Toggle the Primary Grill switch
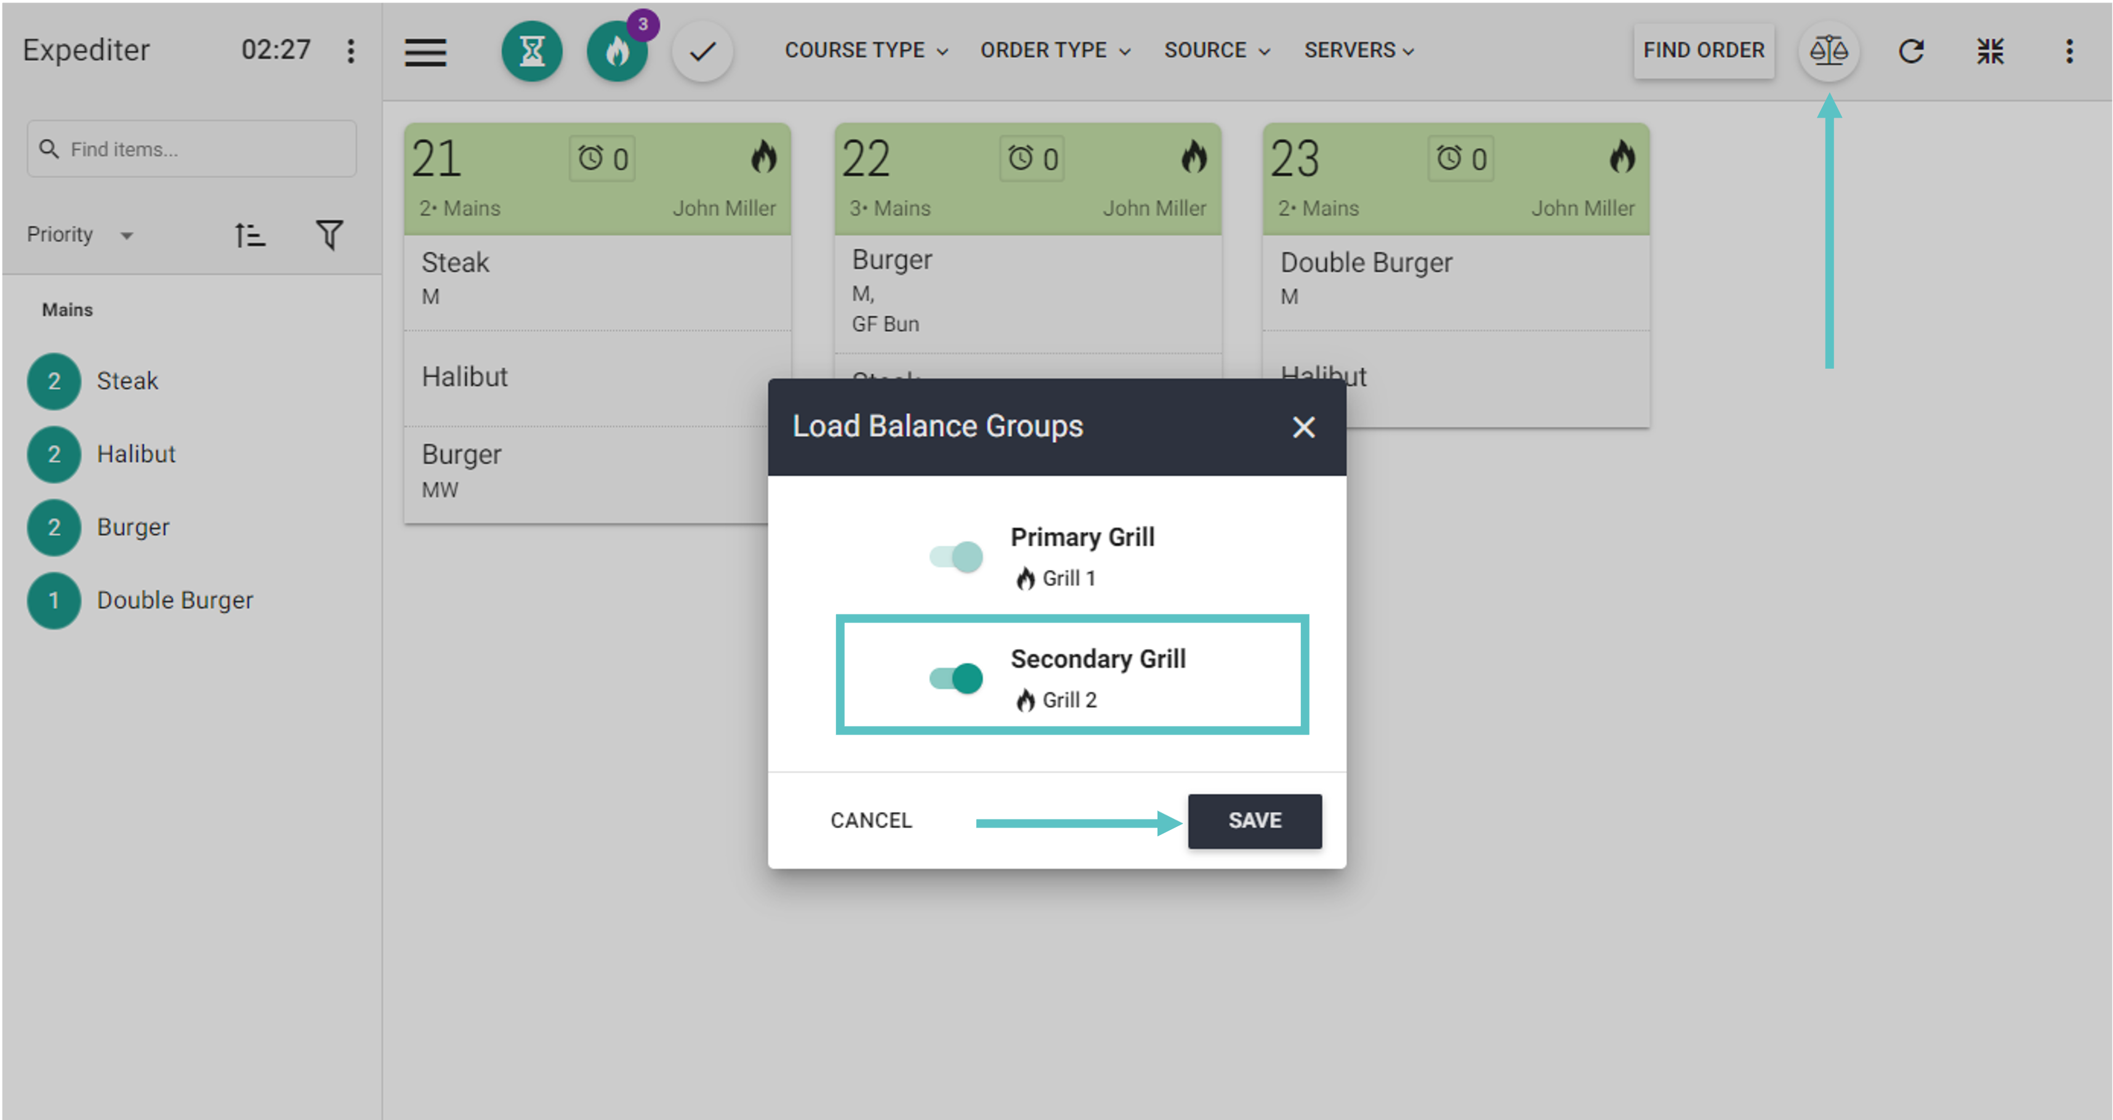2113x1120 pixels. pos(956,557)
